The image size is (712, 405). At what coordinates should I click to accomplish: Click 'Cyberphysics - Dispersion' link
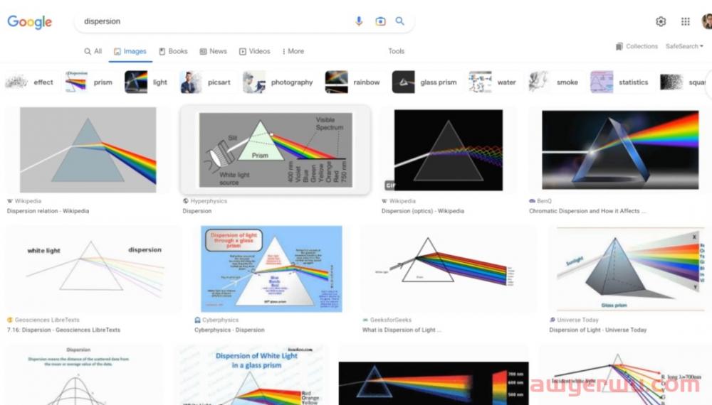[229, 330]
